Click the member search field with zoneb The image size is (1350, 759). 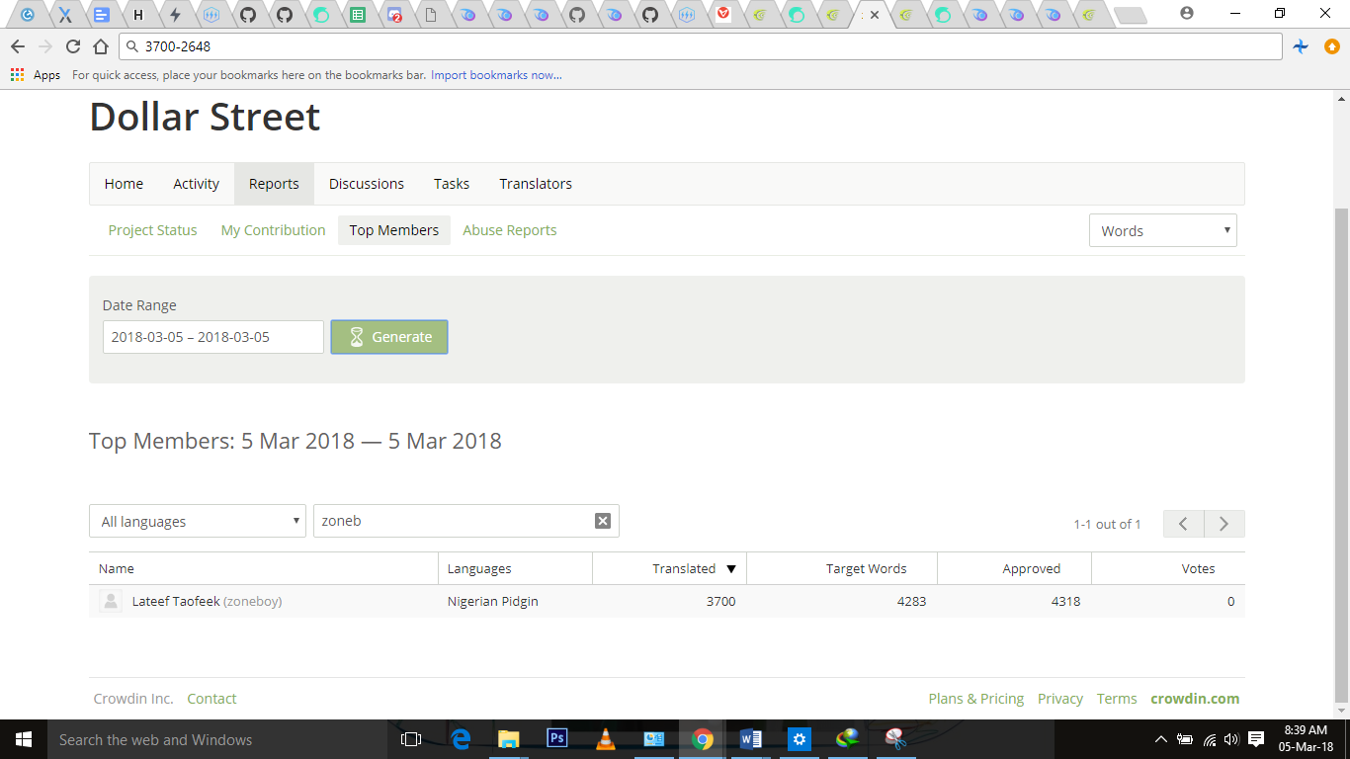[x=466, y=521]
